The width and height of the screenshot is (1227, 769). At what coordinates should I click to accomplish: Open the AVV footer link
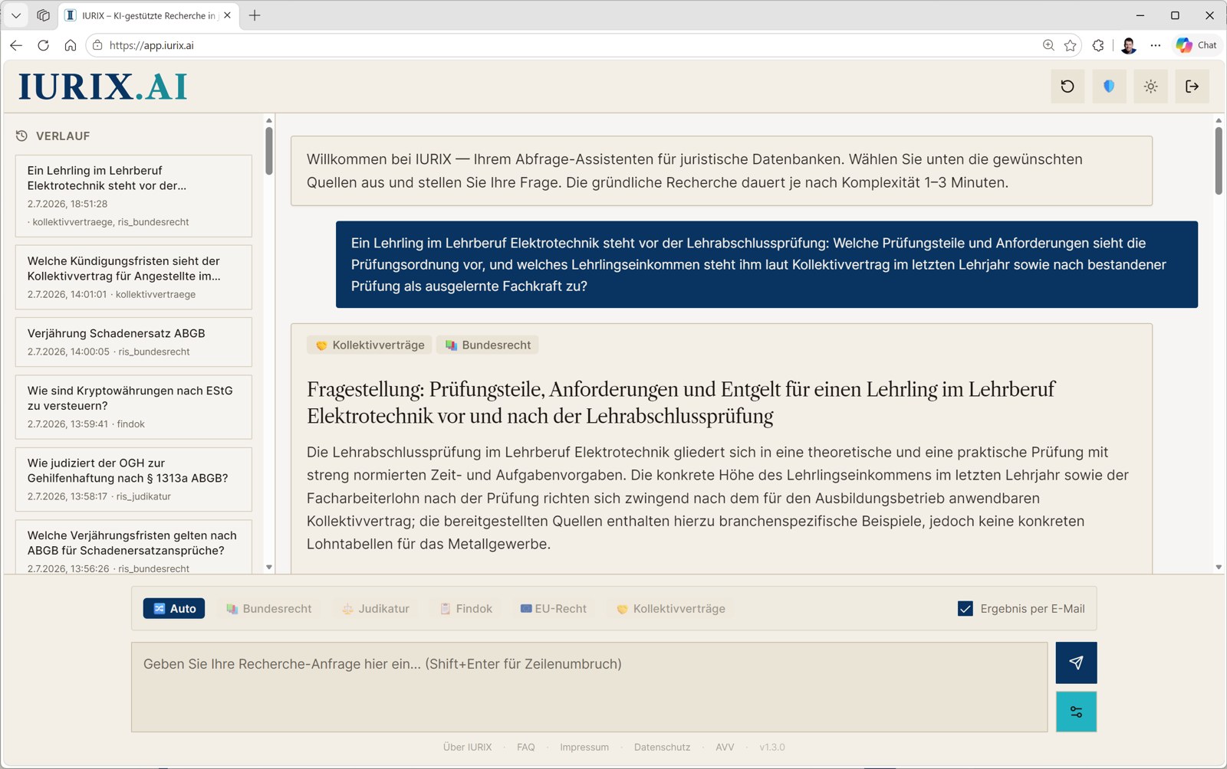coord(725,748)
